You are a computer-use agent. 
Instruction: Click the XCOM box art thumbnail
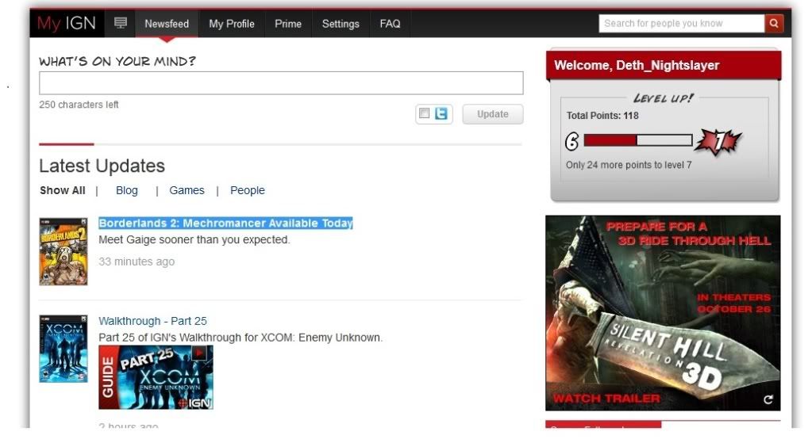tap(63, 349)
